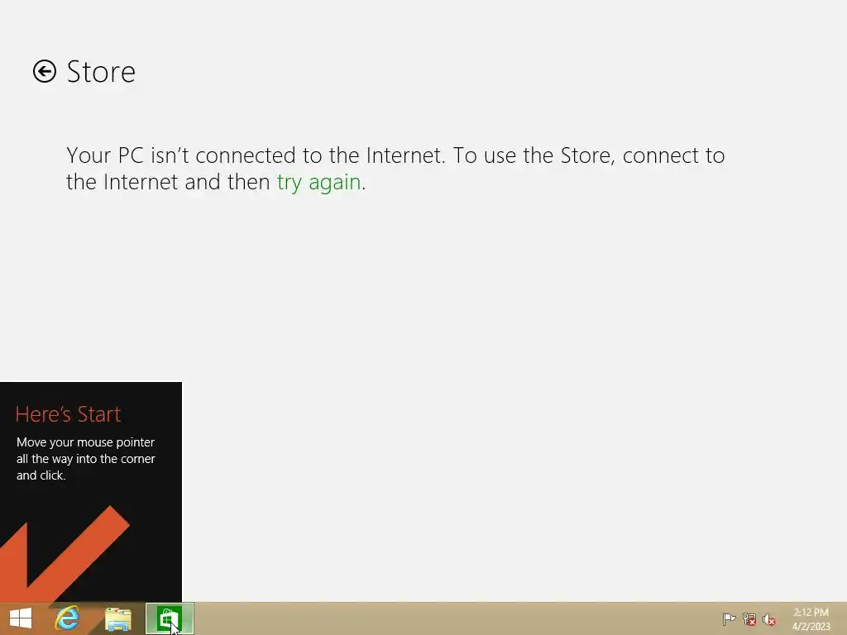Click the 4/2/2023 date in tray

click(x=811, y=627)
